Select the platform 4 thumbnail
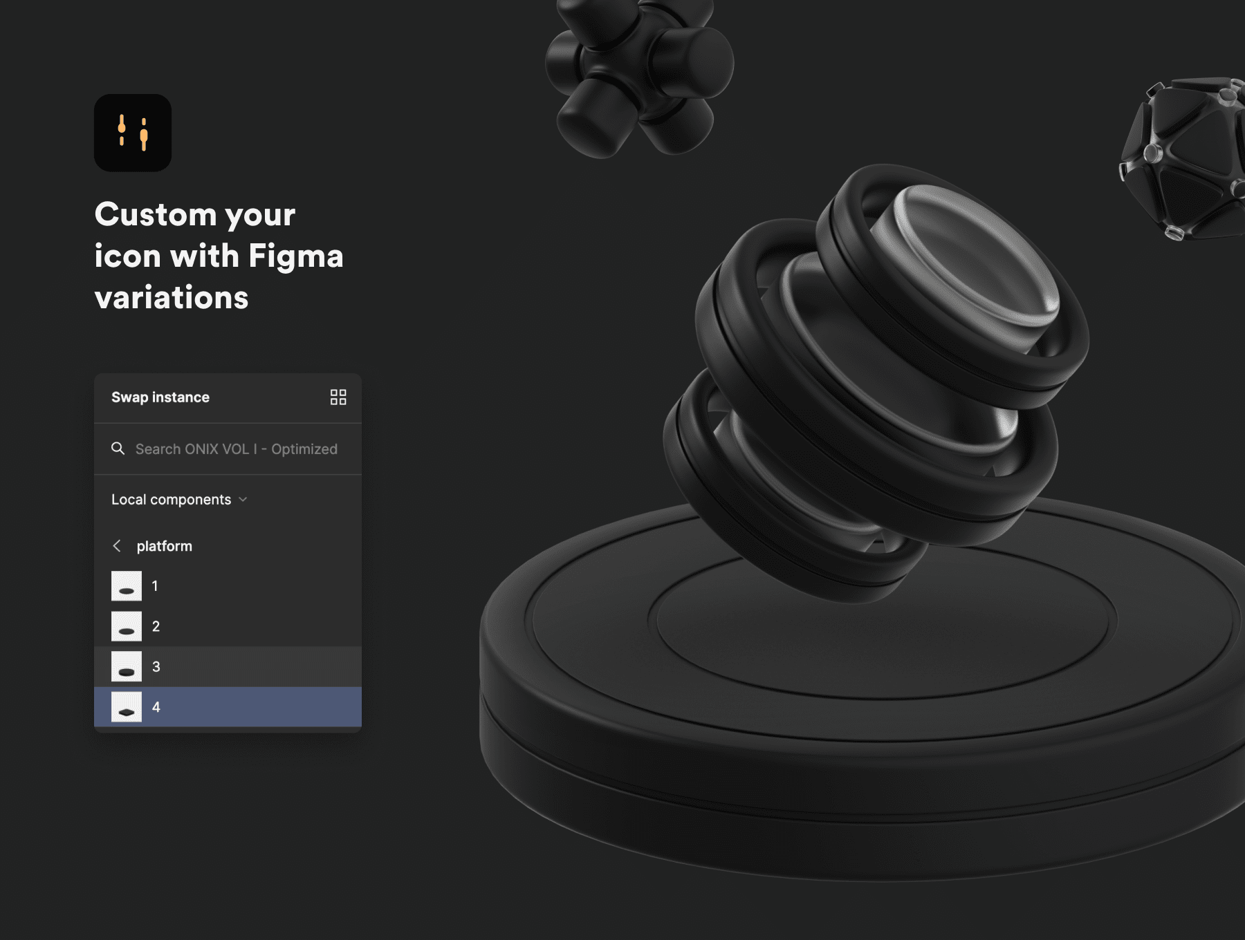This screenshot has height=940, width=1245. (127, 706)
